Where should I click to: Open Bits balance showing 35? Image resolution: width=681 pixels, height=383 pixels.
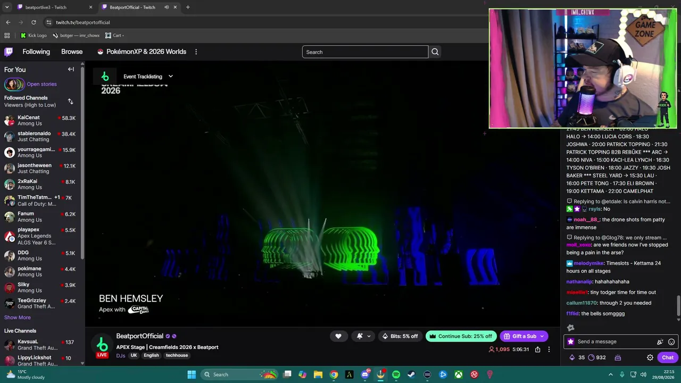point(578,357)
